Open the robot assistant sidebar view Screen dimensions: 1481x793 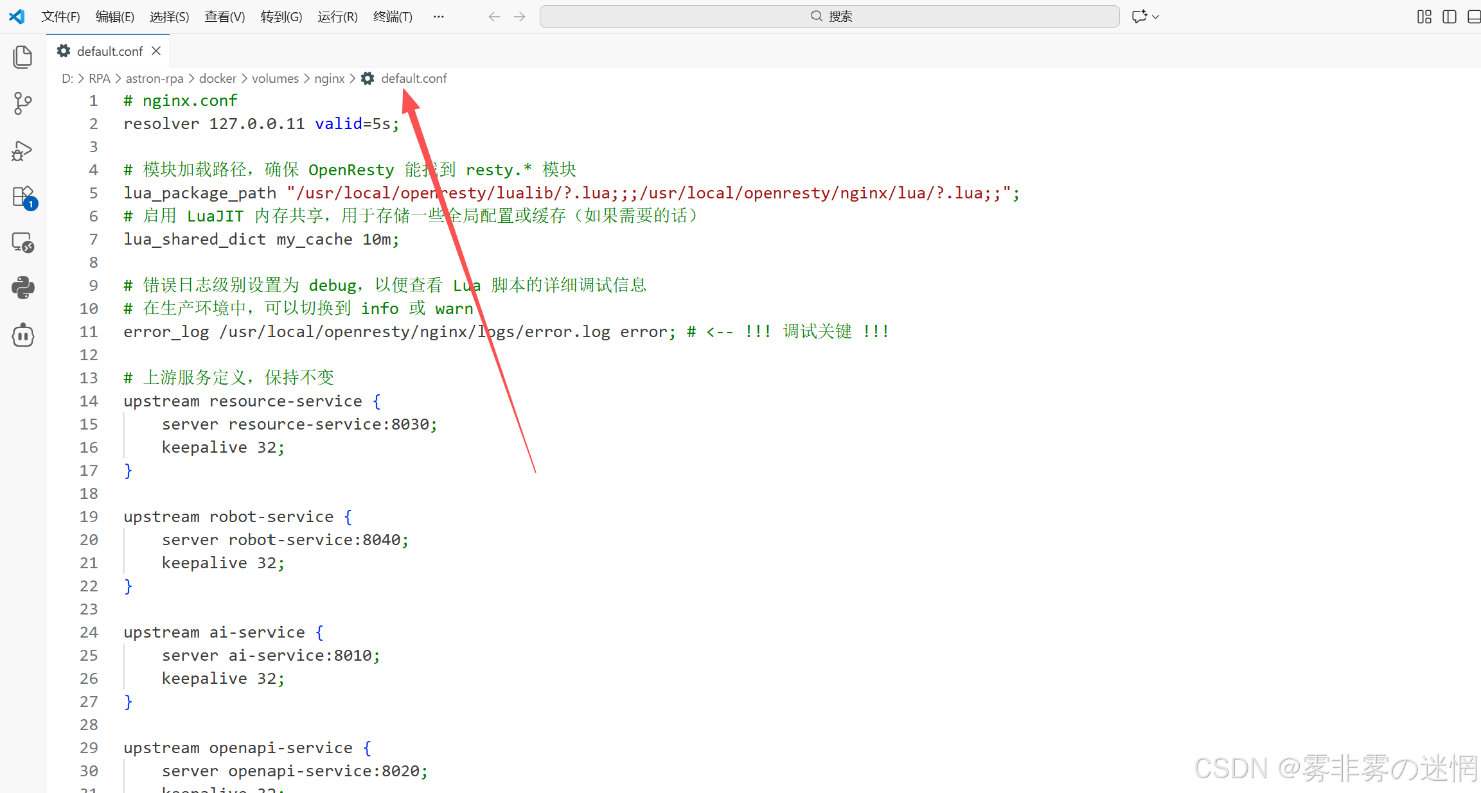pyautogui.click(x=22, y=335)
